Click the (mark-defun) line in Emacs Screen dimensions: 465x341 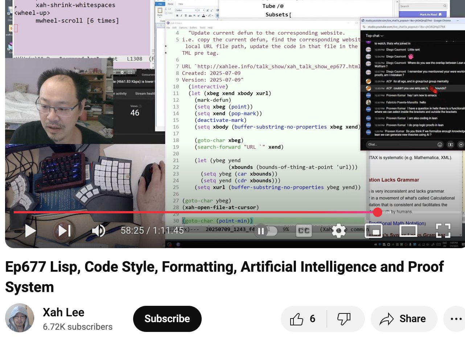coord(213,100)
